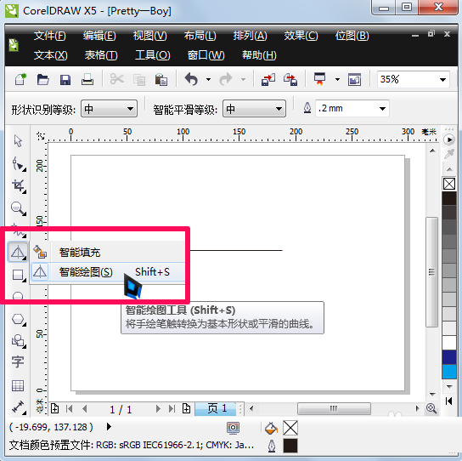Select the Rectangle tool in the toolbox
The width and height of the screenshot is (462, 461).
(x=19, y=275)
